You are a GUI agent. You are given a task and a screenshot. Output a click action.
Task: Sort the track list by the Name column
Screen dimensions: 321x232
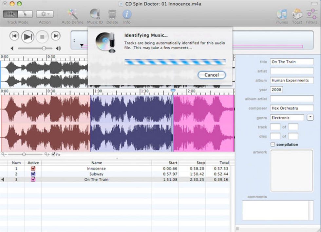pyautogui.click(x=96, y=162)
